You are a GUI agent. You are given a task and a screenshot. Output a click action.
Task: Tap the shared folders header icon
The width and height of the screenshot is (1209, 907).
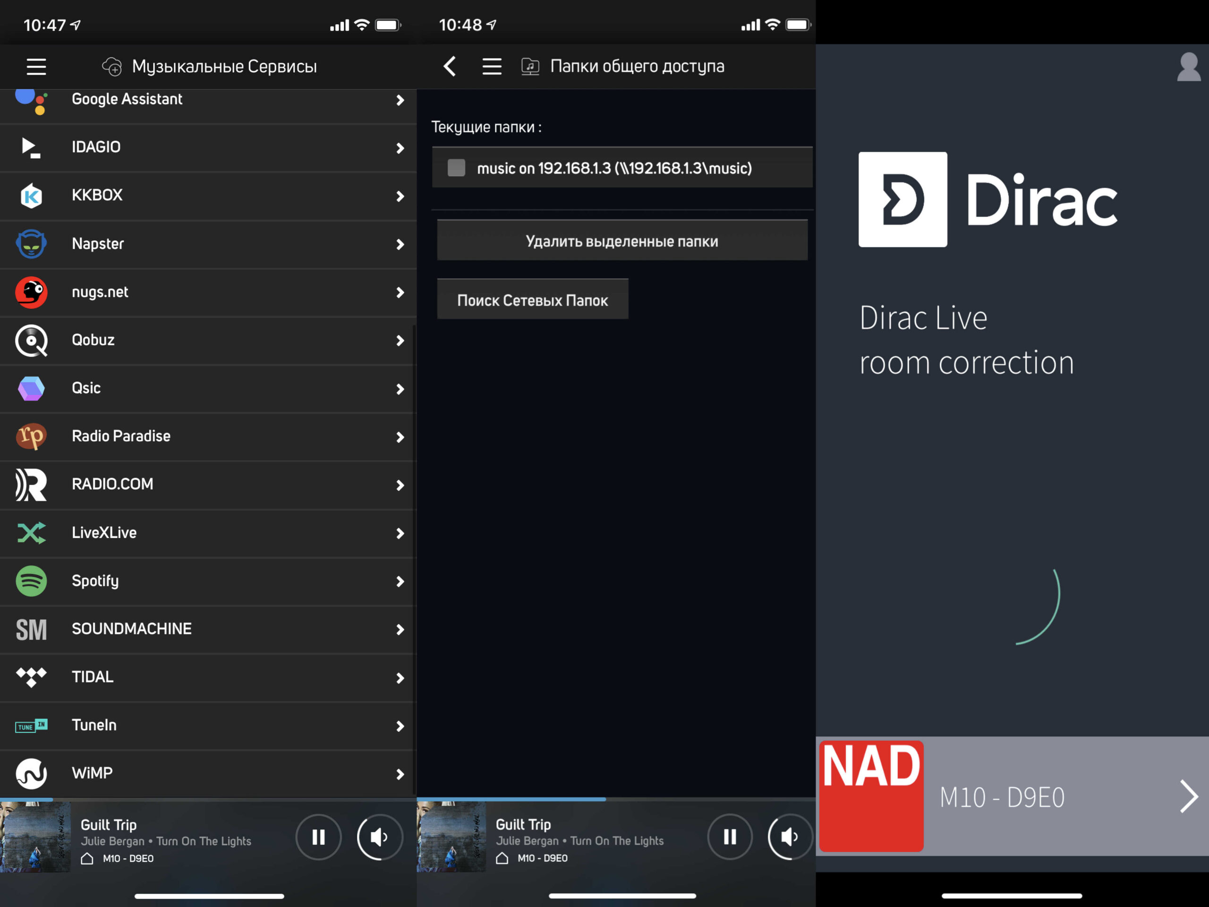tap(530, 66)
